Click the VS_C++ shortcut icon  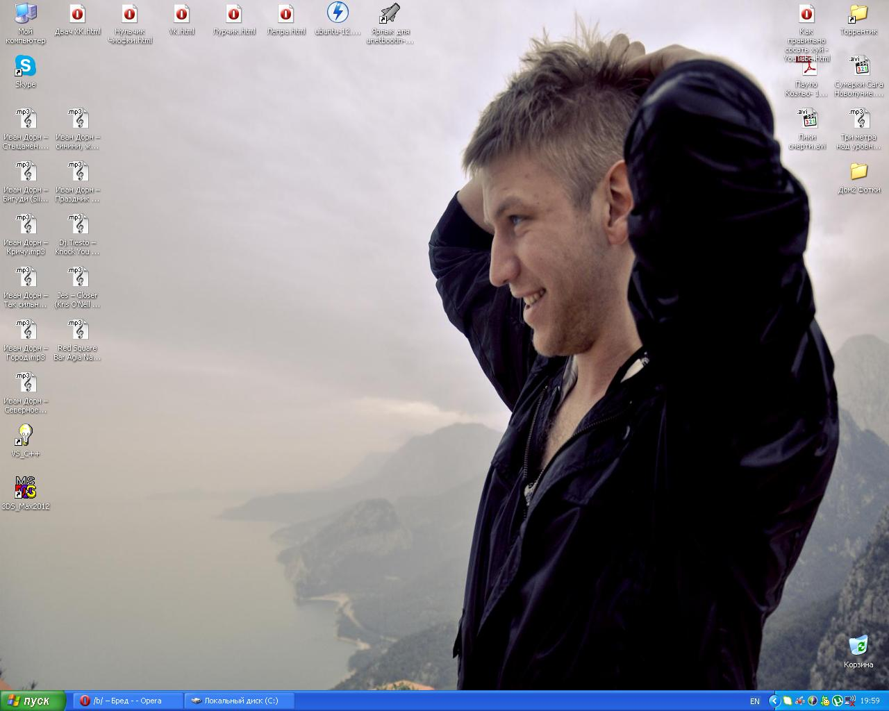[x=26, y=435]
